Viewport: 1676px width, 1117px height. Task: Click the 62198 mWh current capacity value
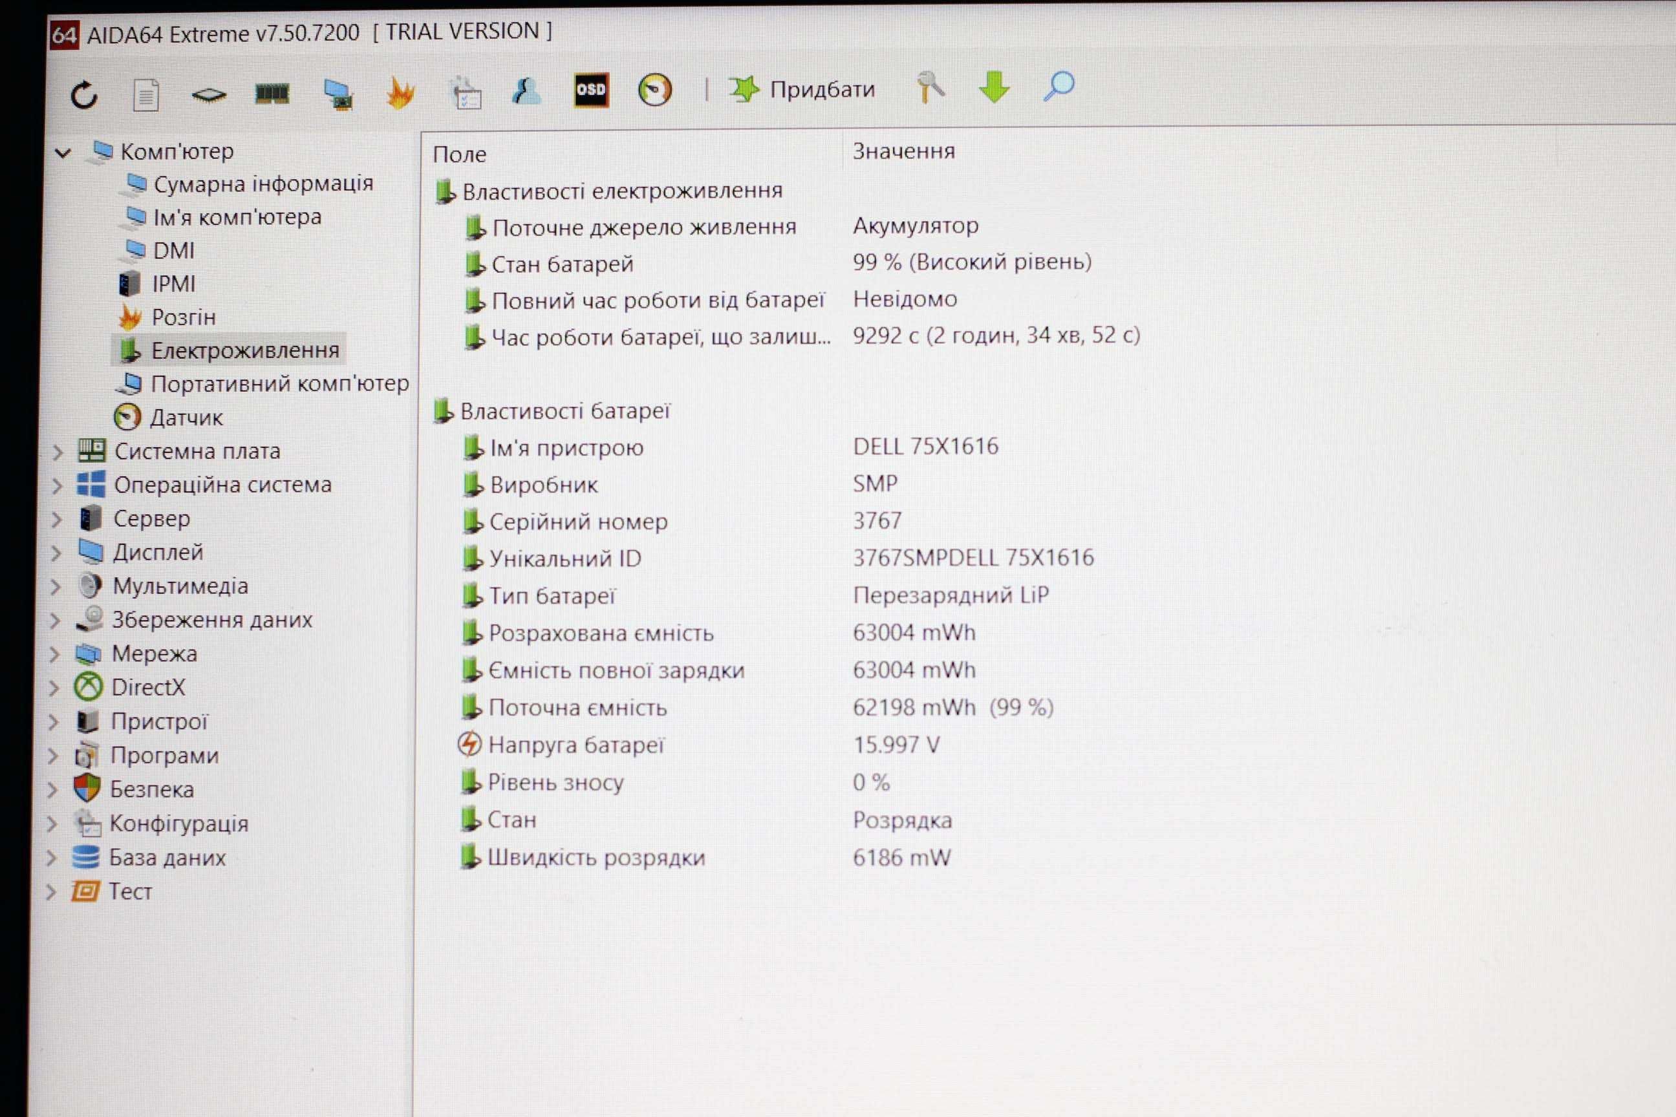pyautogui.click(x=952, y=707)
